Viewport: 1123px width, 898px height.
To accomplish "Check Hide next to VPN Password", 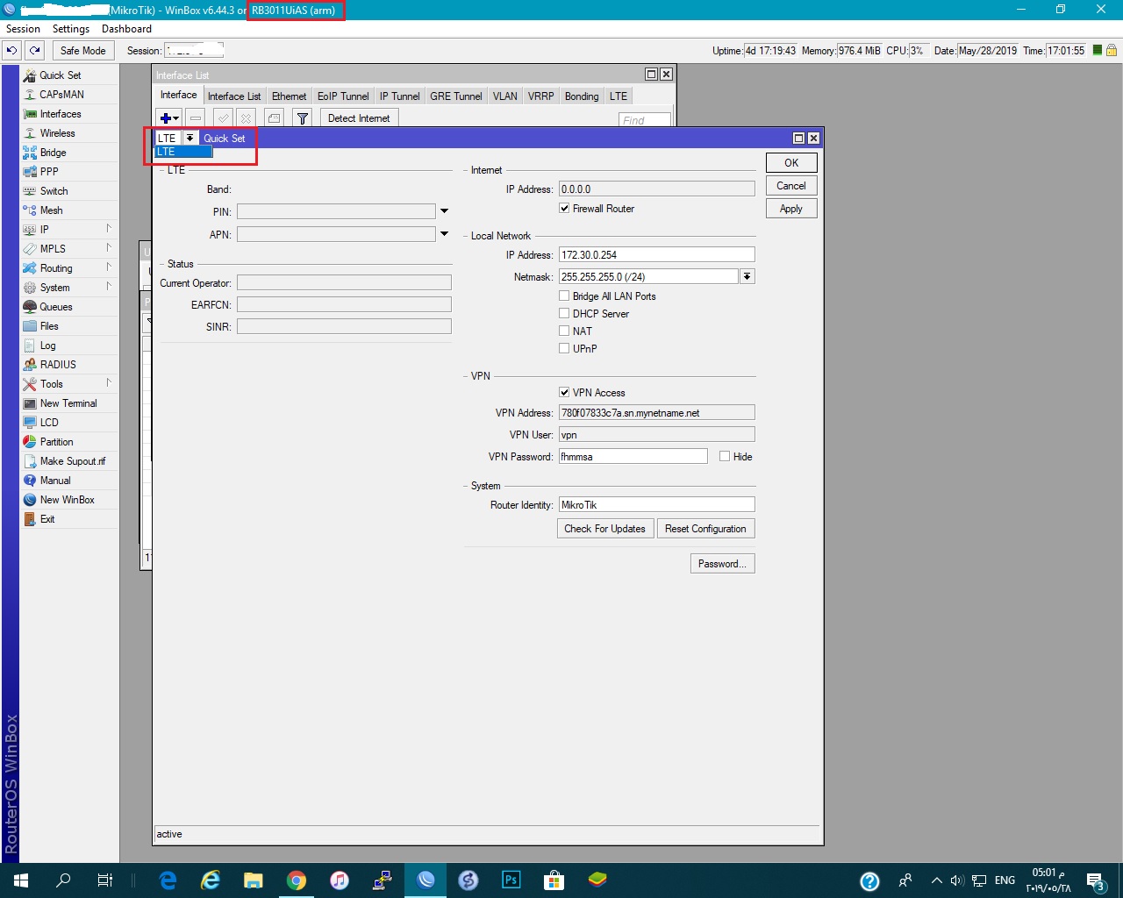I will pos(725,457).
